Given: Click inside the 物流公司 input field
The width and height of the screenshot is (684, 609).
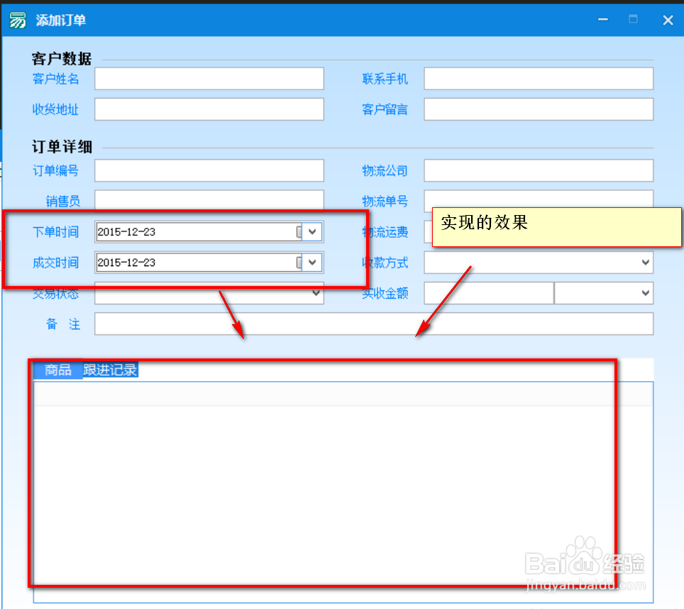Looking at the screenshot, I should pyautogui.click(x=538, y=170).
